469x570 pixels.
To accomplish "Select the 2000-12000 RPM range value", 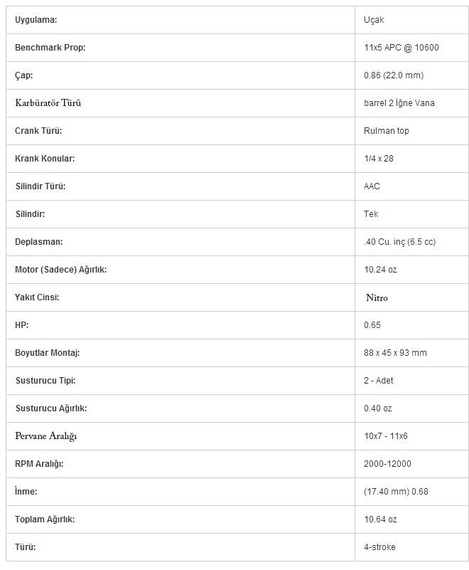I will [387, 464].
